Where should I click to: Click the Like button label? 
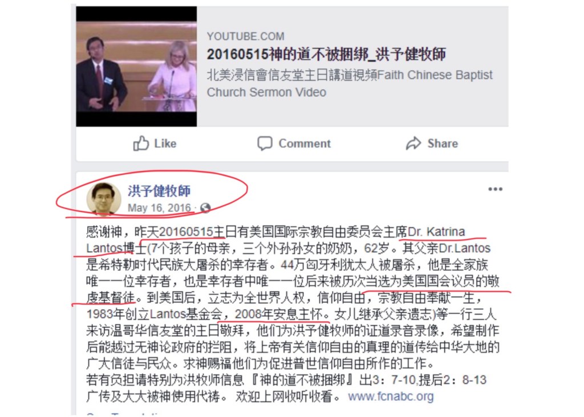(165, 144)
